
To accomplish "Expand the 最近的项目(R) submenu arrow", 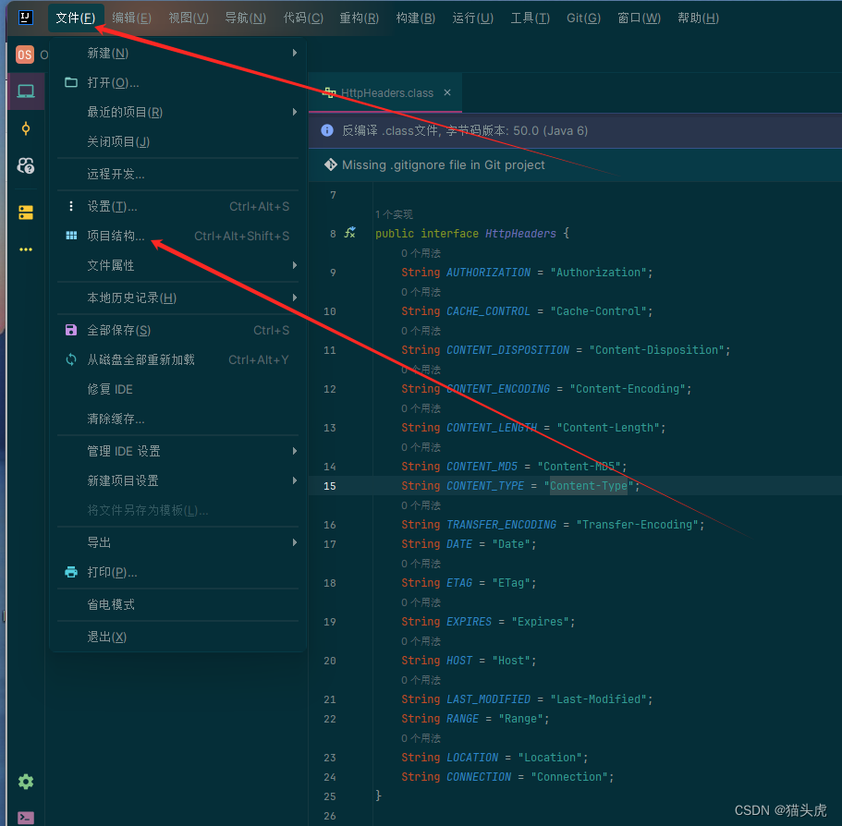I will tap(294, 112).
